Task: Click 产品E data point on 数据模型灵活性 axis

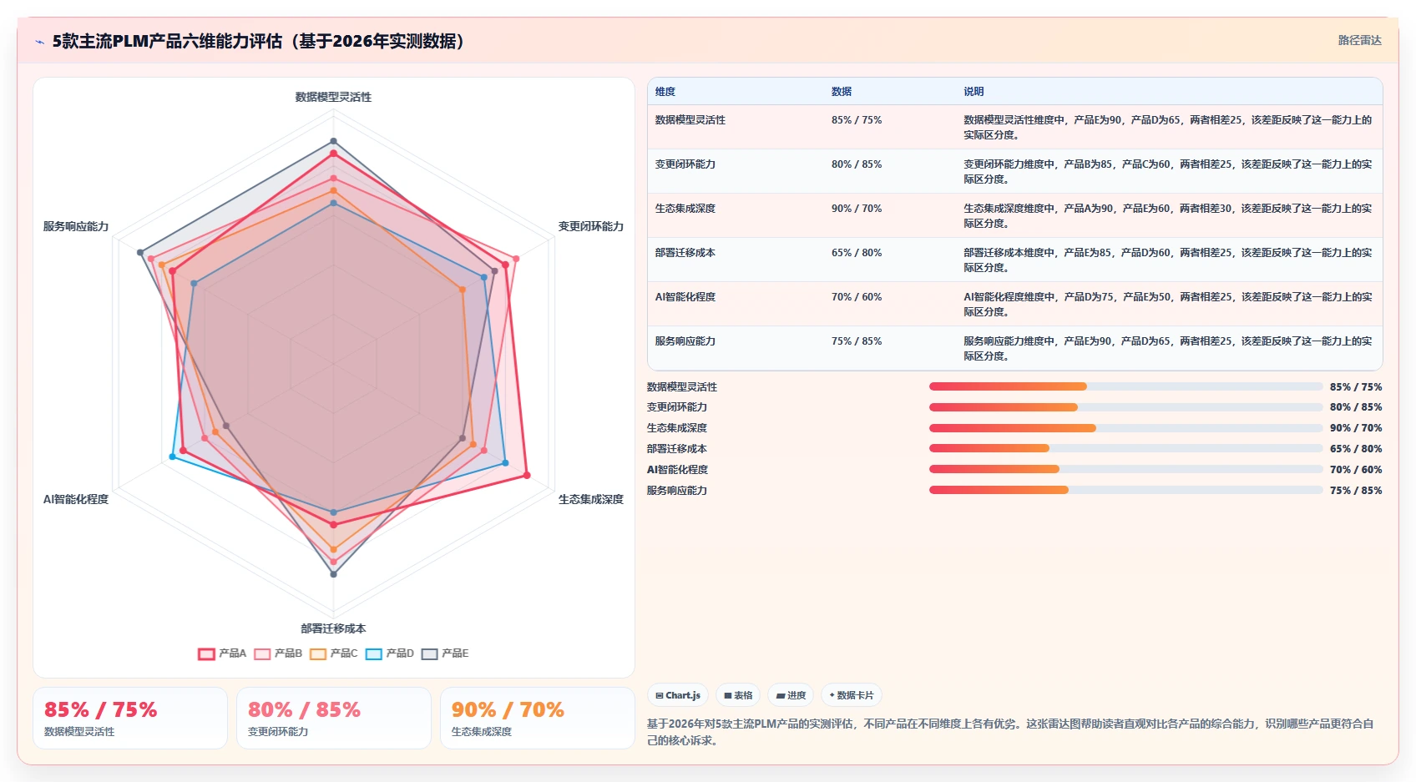Action: pyautogui.click(x=334, y=141)
